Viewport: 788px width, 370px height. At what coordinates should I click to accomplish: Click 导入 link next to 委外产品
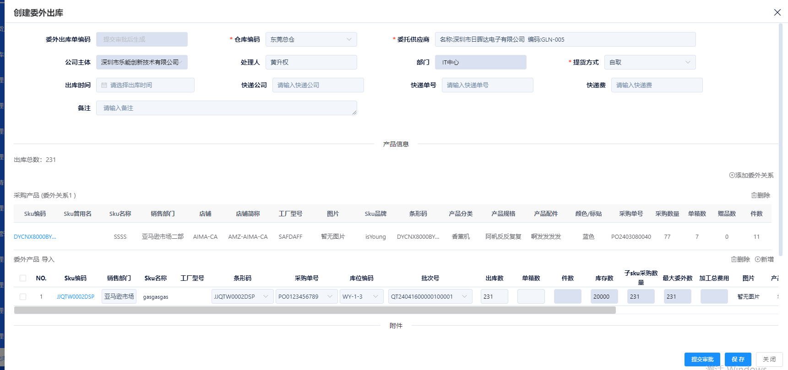[x=48, y=259]
